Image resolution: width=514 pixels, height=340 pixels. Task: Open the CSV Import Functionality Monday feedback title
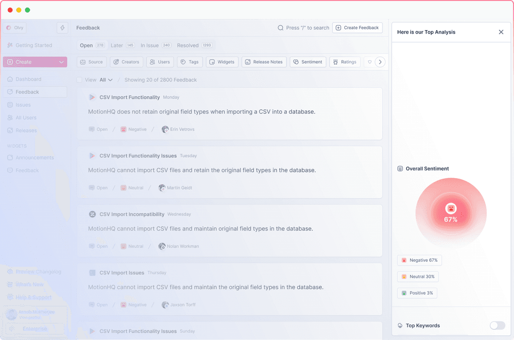click(130, 97)
